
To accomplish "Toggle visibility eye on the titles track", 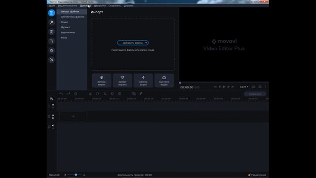I will [53, 105].
